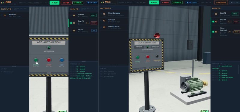Click the OUTPUTS header in left window

pyautogui.click(x=6, y=9)
